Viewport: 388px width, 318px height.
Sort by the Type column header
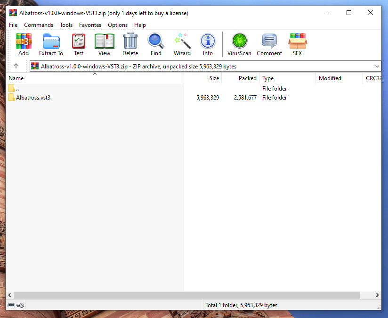(x=288, y=78)
